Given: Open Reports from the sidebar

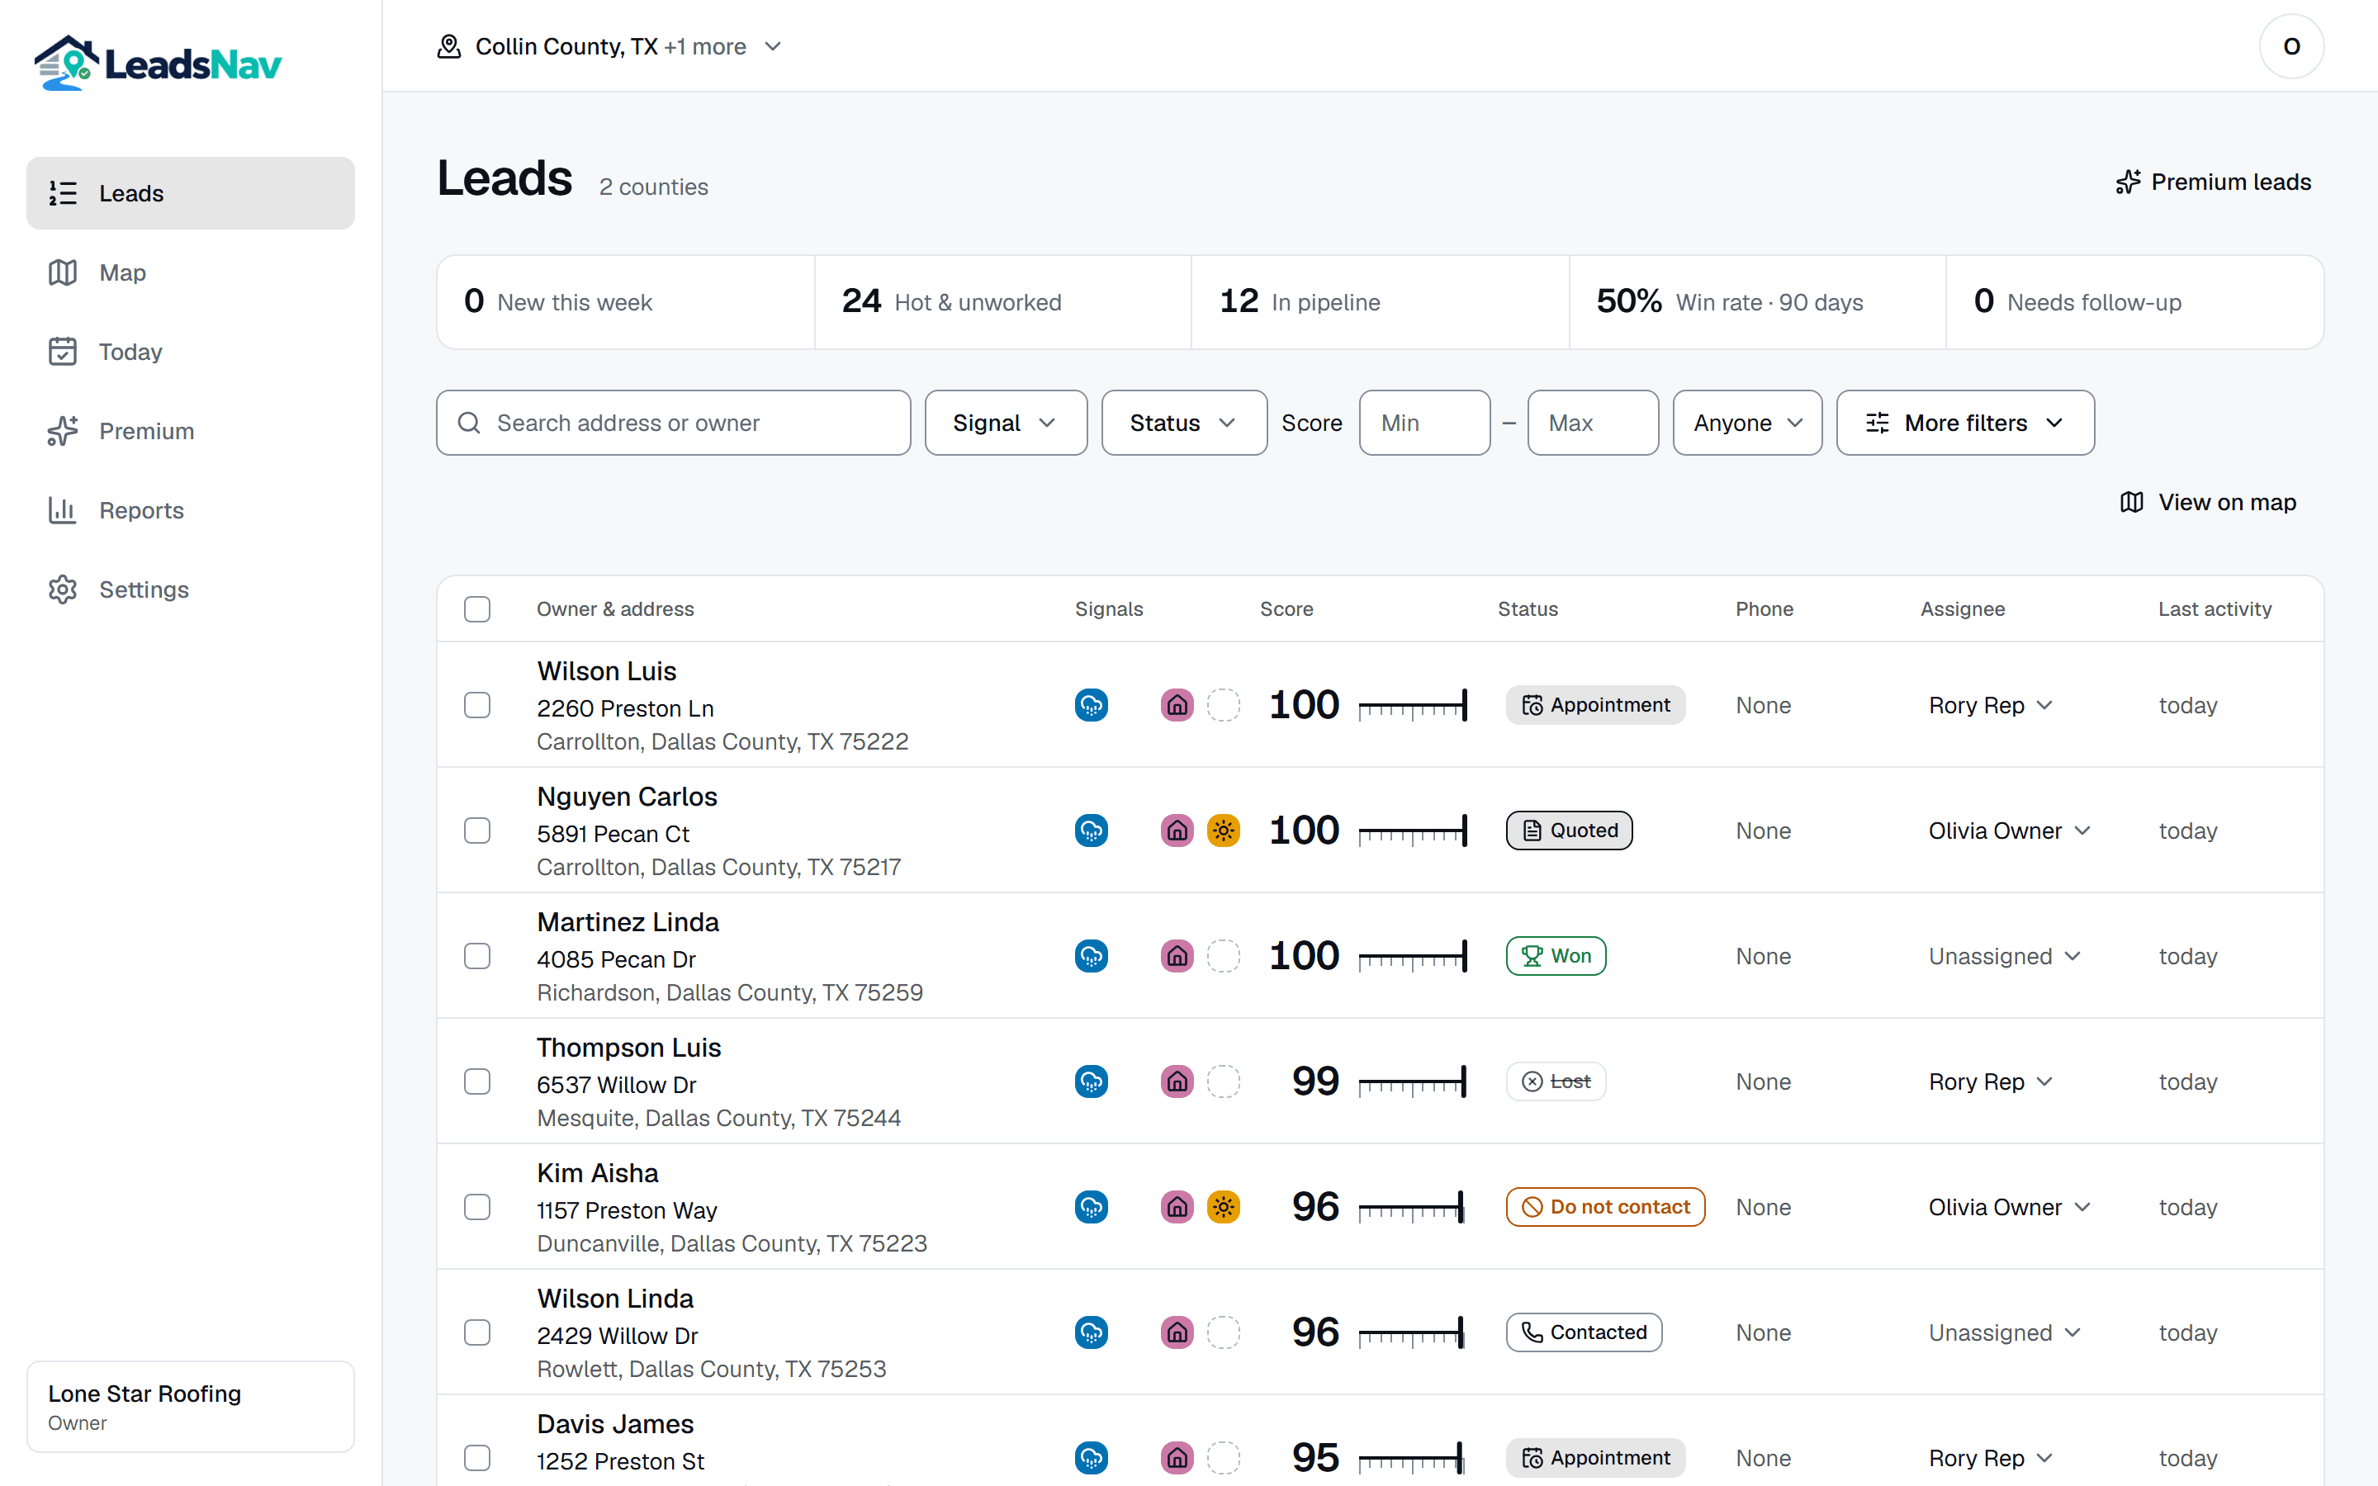Looking at the screenshot, I should 191,510.
